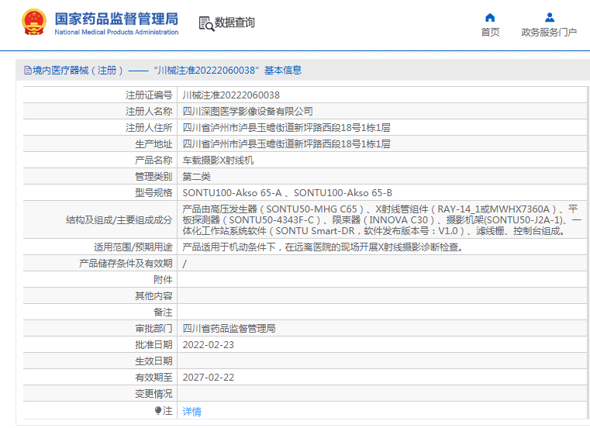Click the 有效期至 label
The width and height of the screenshot is (590, 428).
[x=154, y=377]
